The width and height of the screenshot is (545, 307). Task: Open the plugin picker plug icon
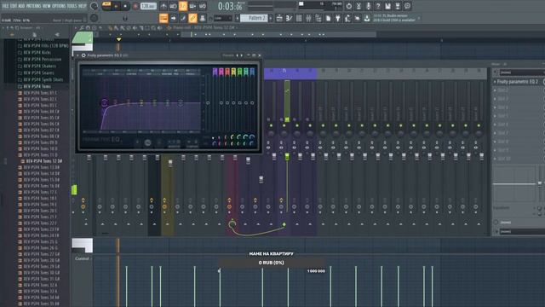click(337, 18)
